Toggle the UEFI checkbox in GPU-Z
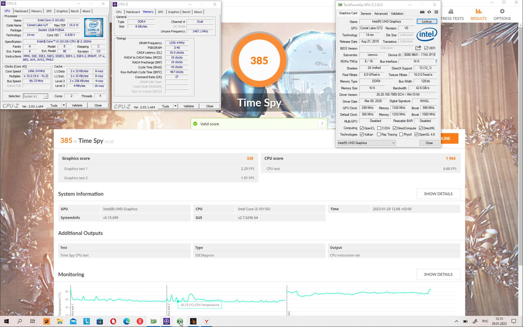The height and width of the screenshot is (327, 523). tap(426, 48)
